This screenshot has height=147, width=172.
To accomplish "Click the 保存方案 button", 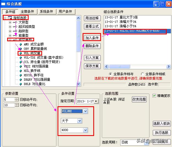I will (x=92, y=66).
